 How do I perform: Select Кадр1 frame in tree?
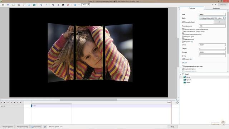click(187, 74)
